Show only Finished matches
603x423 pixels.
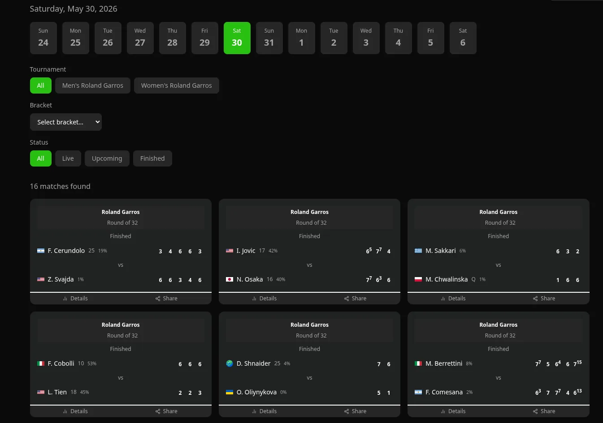(x=152, y=158)
